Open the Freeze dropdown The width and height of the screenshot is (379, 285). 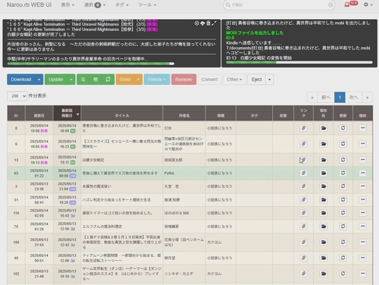tap(157, 80)
